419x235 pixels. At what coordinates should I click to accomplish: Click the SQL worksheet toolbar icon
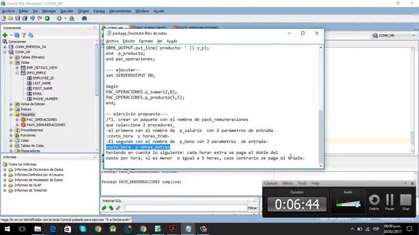point(72,18)
